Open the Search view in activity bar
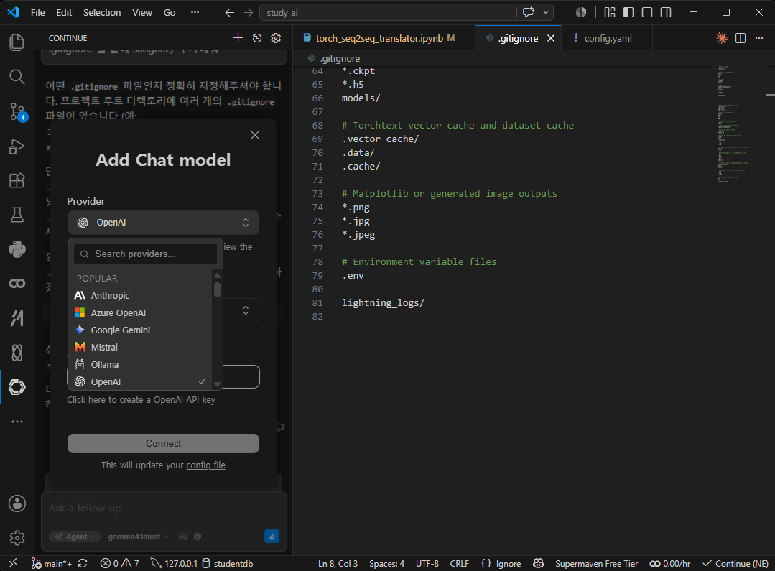This screenshot has height=571, width=775. [x=17, y=77]
